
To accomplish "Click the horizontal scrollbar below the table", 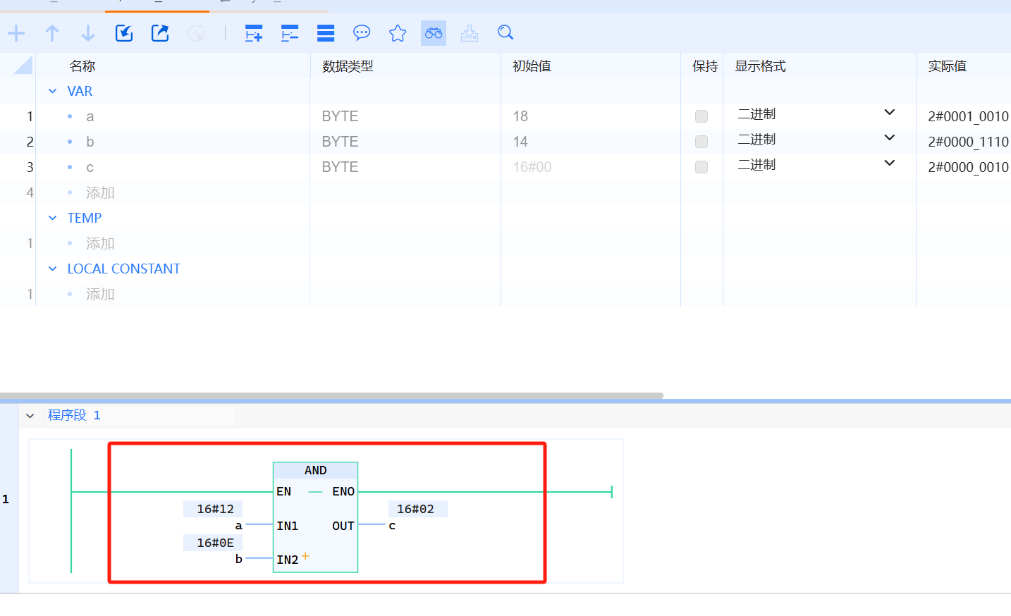I will [x=331, y=395].
